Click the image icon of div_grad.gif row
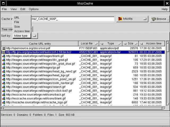This screenshot has width=170, height=127. point(4,60)
